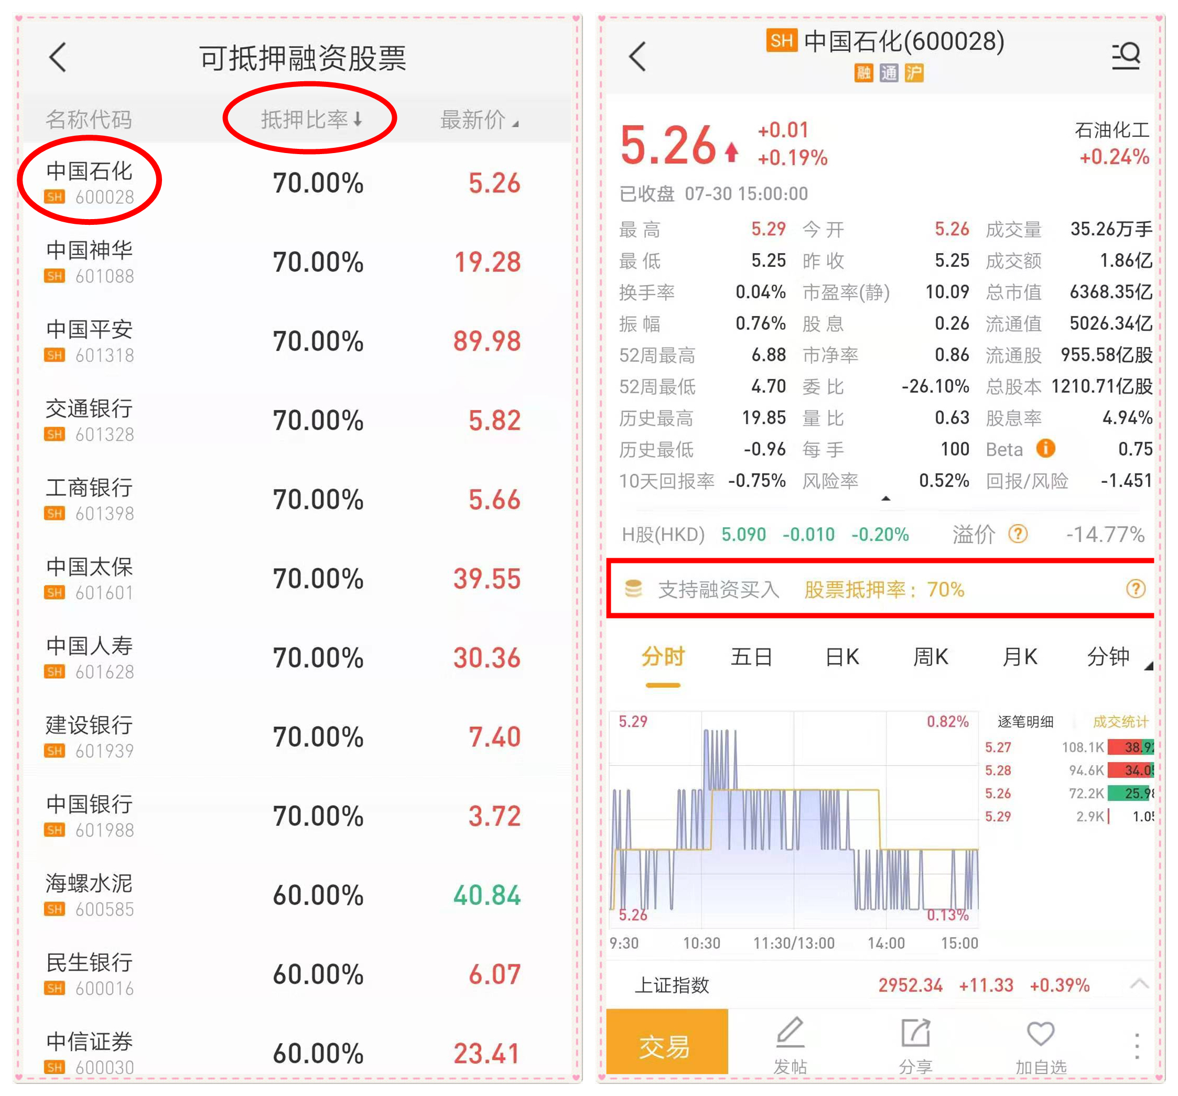Click the Beta info icon

1046,449
